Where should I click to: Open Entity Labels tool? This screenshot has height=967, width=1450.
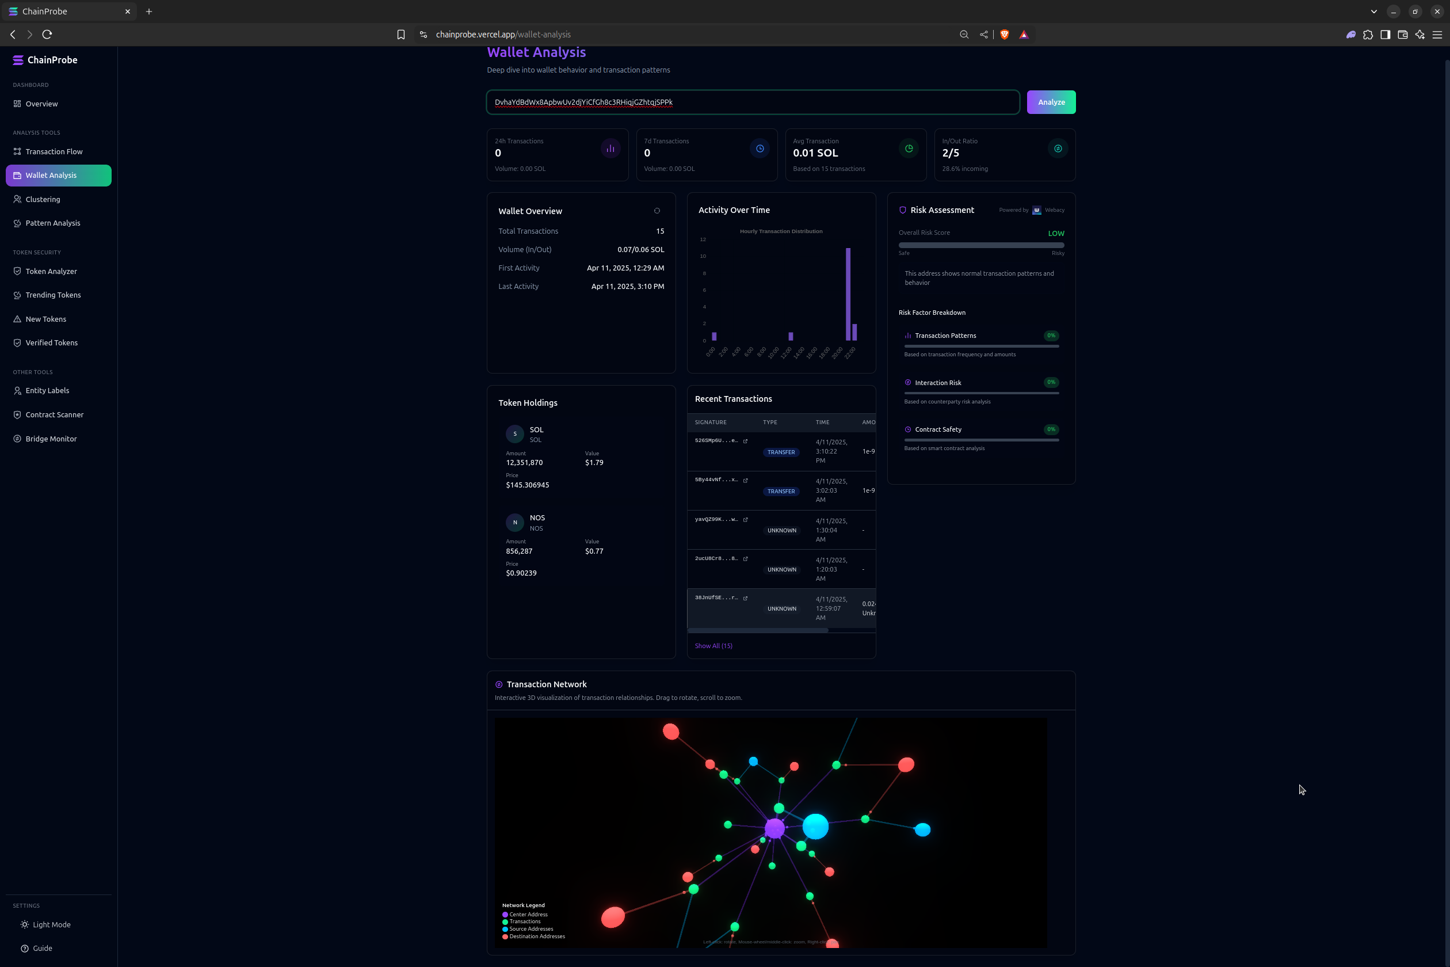click(59, 390)
